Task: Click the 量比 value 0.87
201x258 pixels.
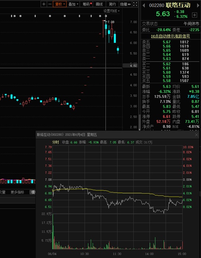Action: [195, 101]
